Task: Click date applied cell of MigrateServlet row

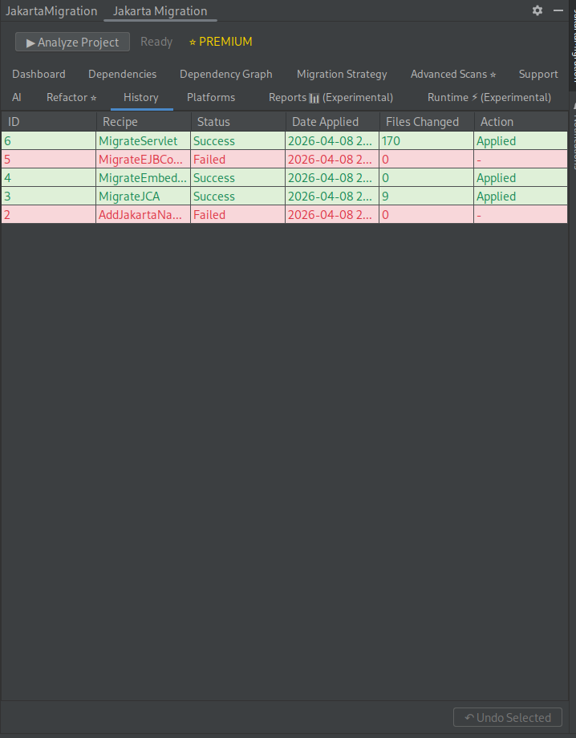Action: click(x=333, y=141)
